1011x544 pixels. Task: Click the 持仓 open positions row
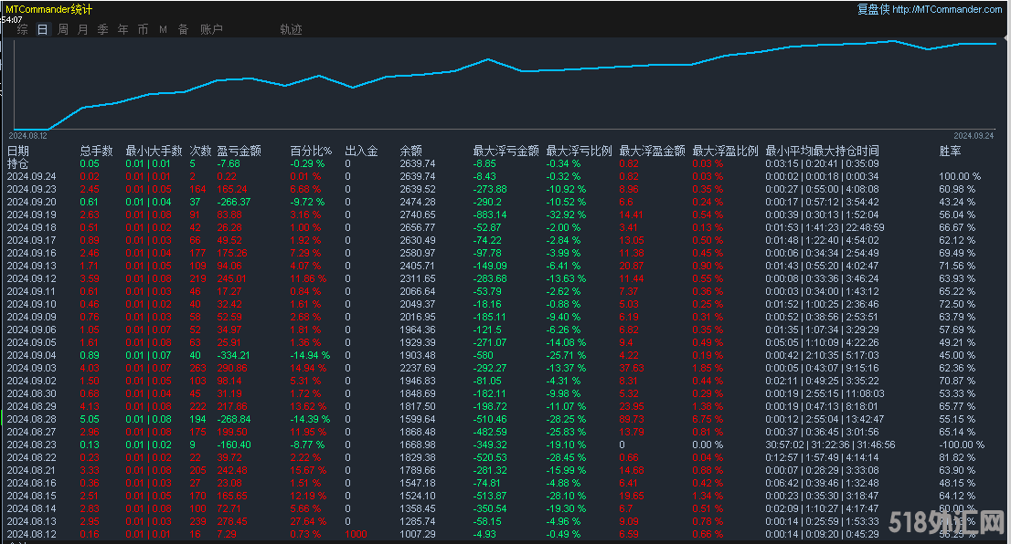tap(18, 163)
